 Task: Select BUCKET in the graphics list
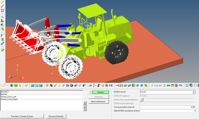click(x=5, y=92)
